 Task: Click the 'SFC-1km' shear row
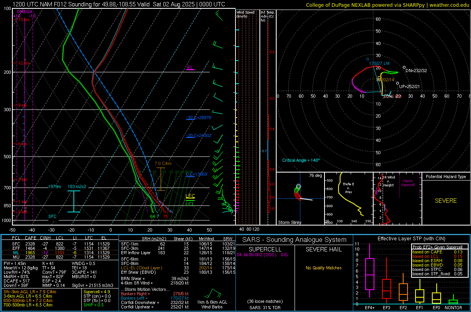[178, 244]
